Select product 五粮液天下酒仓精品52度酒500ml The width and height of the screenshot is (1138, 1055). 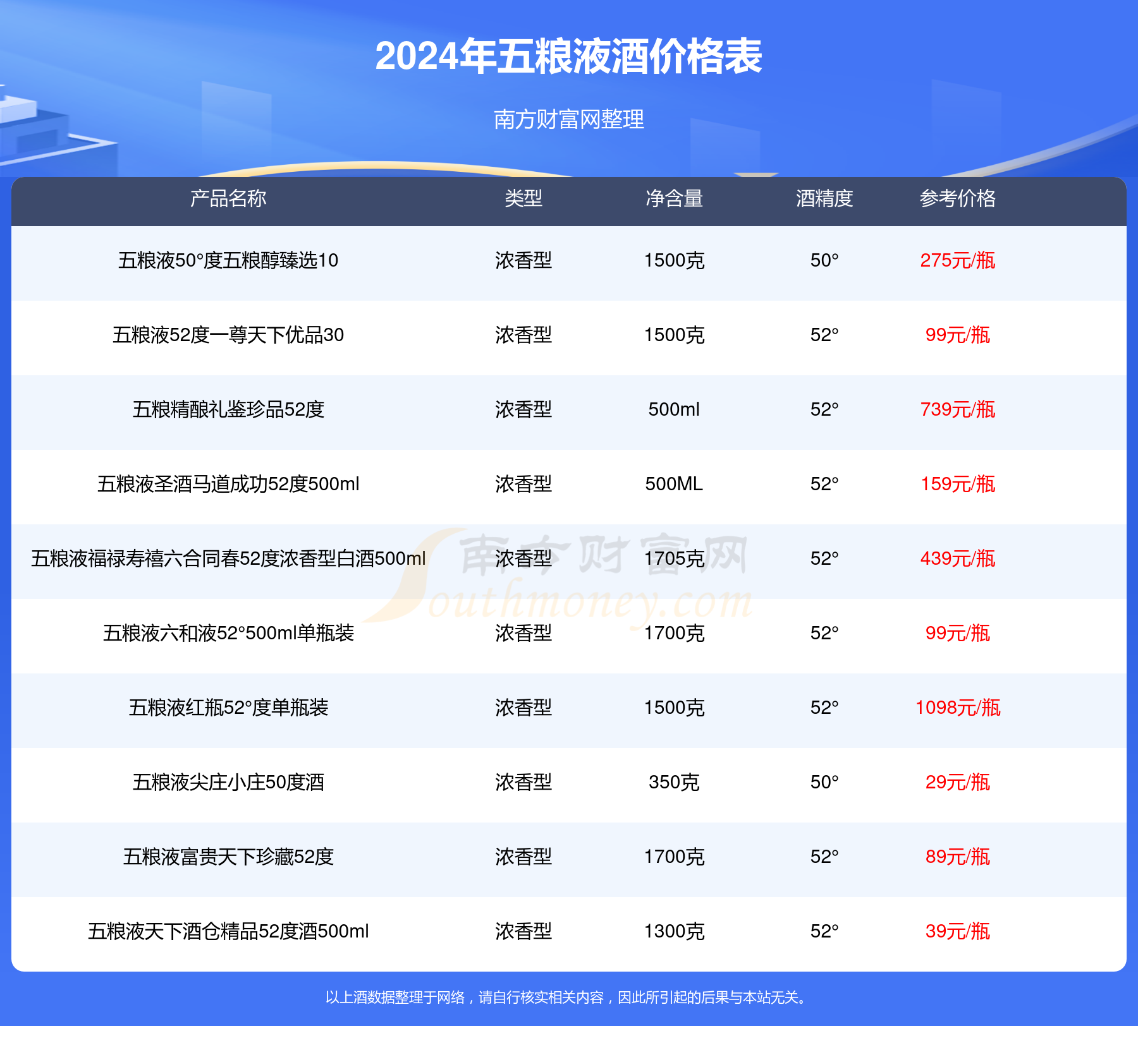228,931
